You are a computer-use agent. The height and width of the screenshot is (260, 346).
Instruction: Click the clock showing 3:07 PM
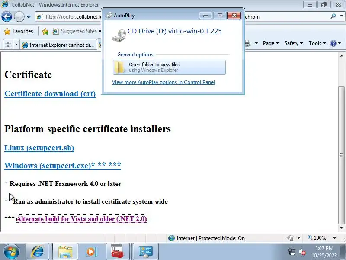324,252
